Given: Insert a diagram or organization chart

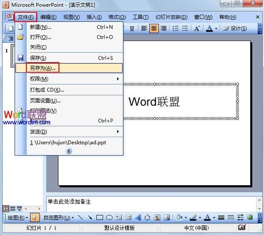Looking at the screenshot, I should [x=147, y=217].
